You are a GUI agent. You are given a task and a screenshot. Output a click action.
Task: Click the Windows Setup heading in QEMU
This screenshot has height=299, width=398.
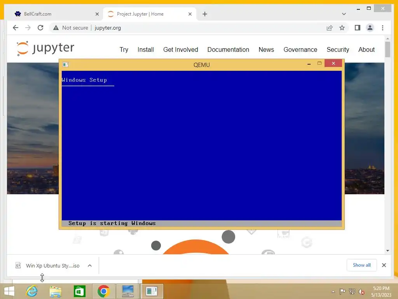pyautogui.click(x=84, y=80)
